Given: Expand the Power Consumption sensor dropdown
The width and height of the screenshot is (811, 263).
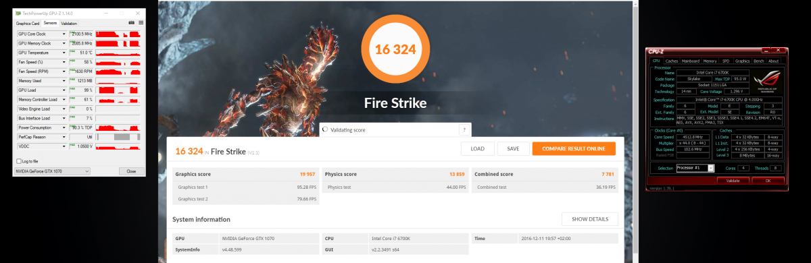Looking at the screenshot, I should [x=64, y=127].
